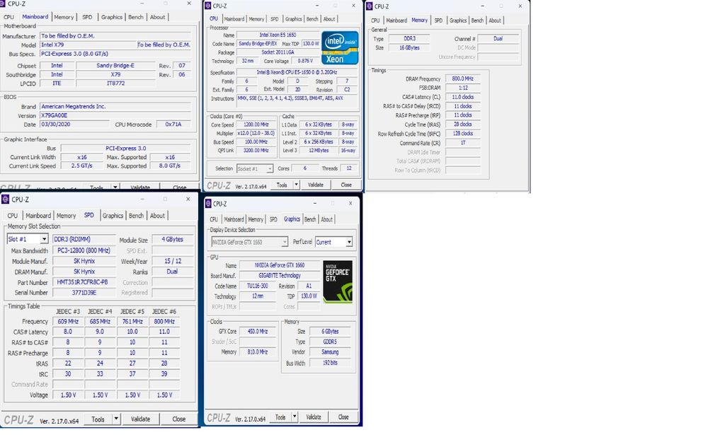The height and width of the screenshot is (435, 708).
Task: Open the Socket #1 selection dropdown
Action: tap(270, 169)
